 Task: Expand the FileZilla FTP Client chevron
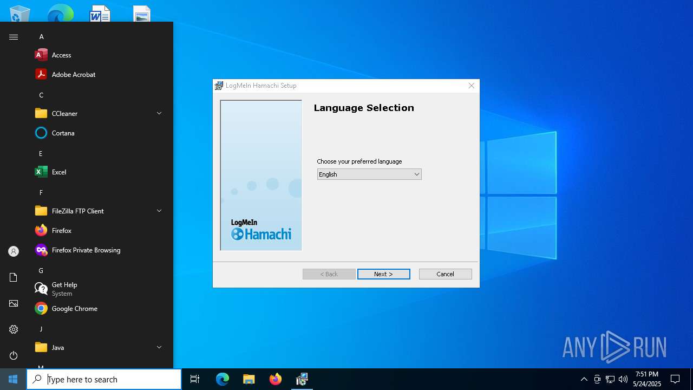coord(159,211)
